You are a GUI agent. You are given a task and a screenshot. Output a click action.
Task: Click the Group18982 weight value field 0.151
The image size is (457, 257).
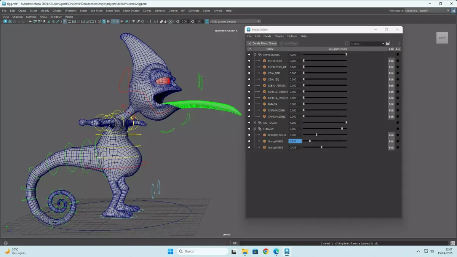coord(295,141)
